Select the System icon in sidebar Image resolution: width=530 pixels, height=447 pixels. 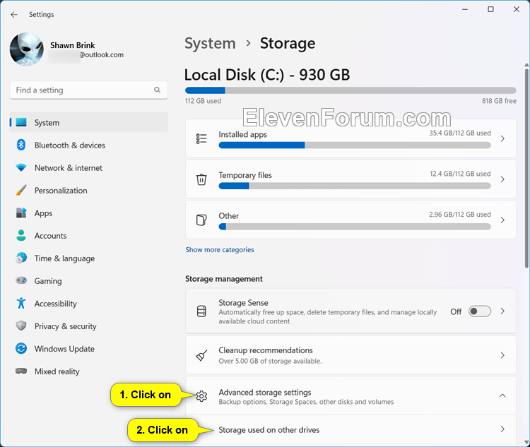tap(21, 122)
